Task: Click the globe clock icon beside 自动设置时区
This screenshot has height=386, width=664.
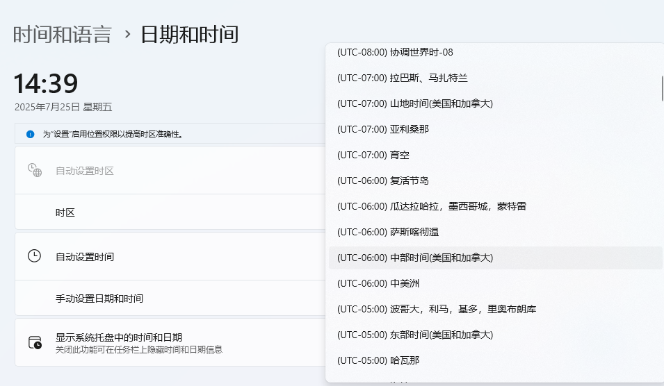Action: [x=35, y=170]
